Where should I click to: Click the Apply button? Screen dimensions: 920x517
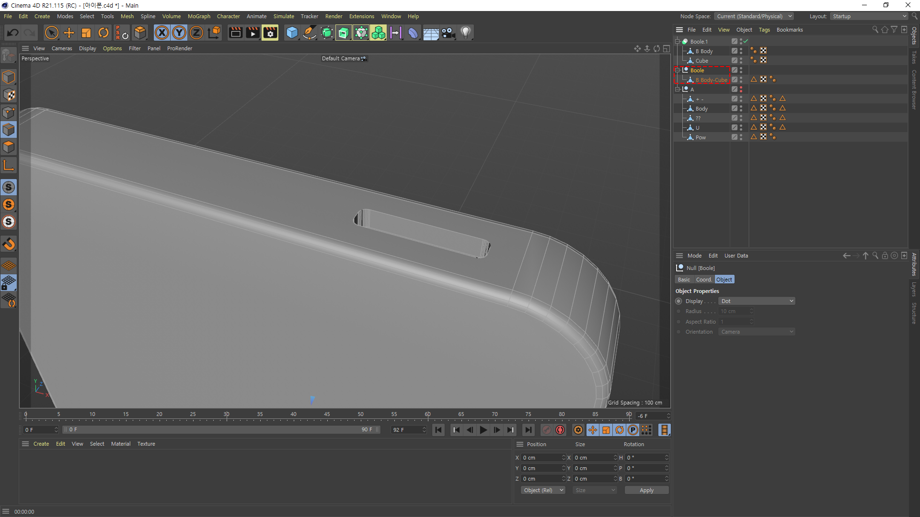point(646,490)
